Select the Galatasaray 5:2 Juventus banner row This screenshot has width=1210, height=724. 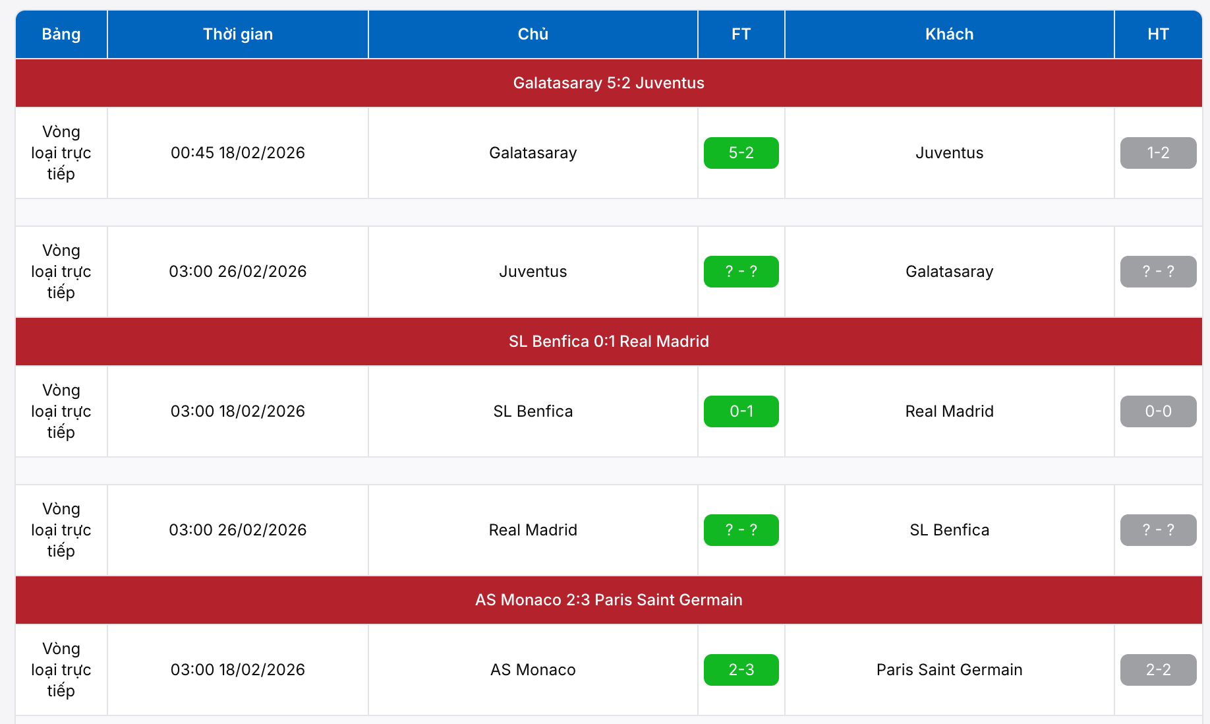[608, 83]
